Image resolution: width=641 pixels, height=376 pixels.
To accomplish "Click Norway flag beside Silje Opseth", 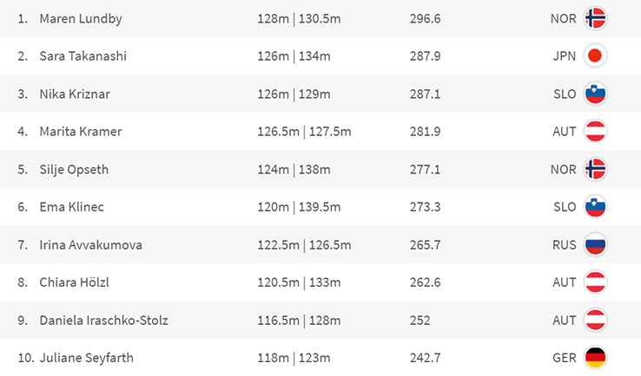I will (595, 169).
